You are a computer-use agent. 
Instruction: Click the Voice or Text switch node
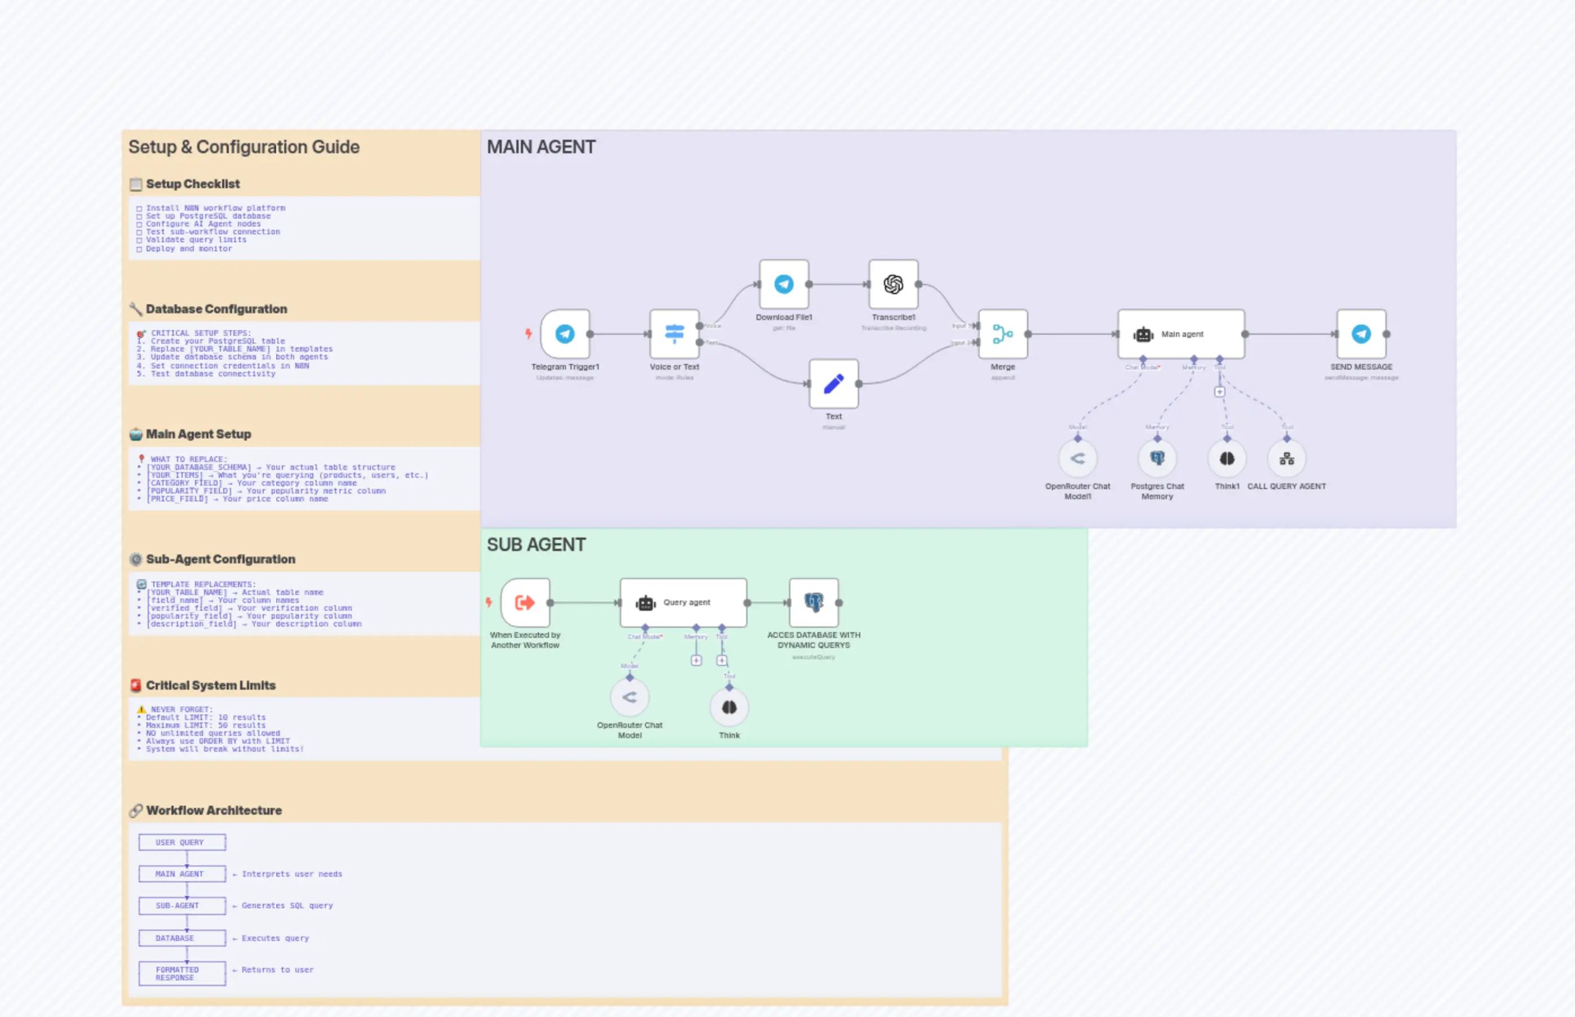(x=674, y=334)
